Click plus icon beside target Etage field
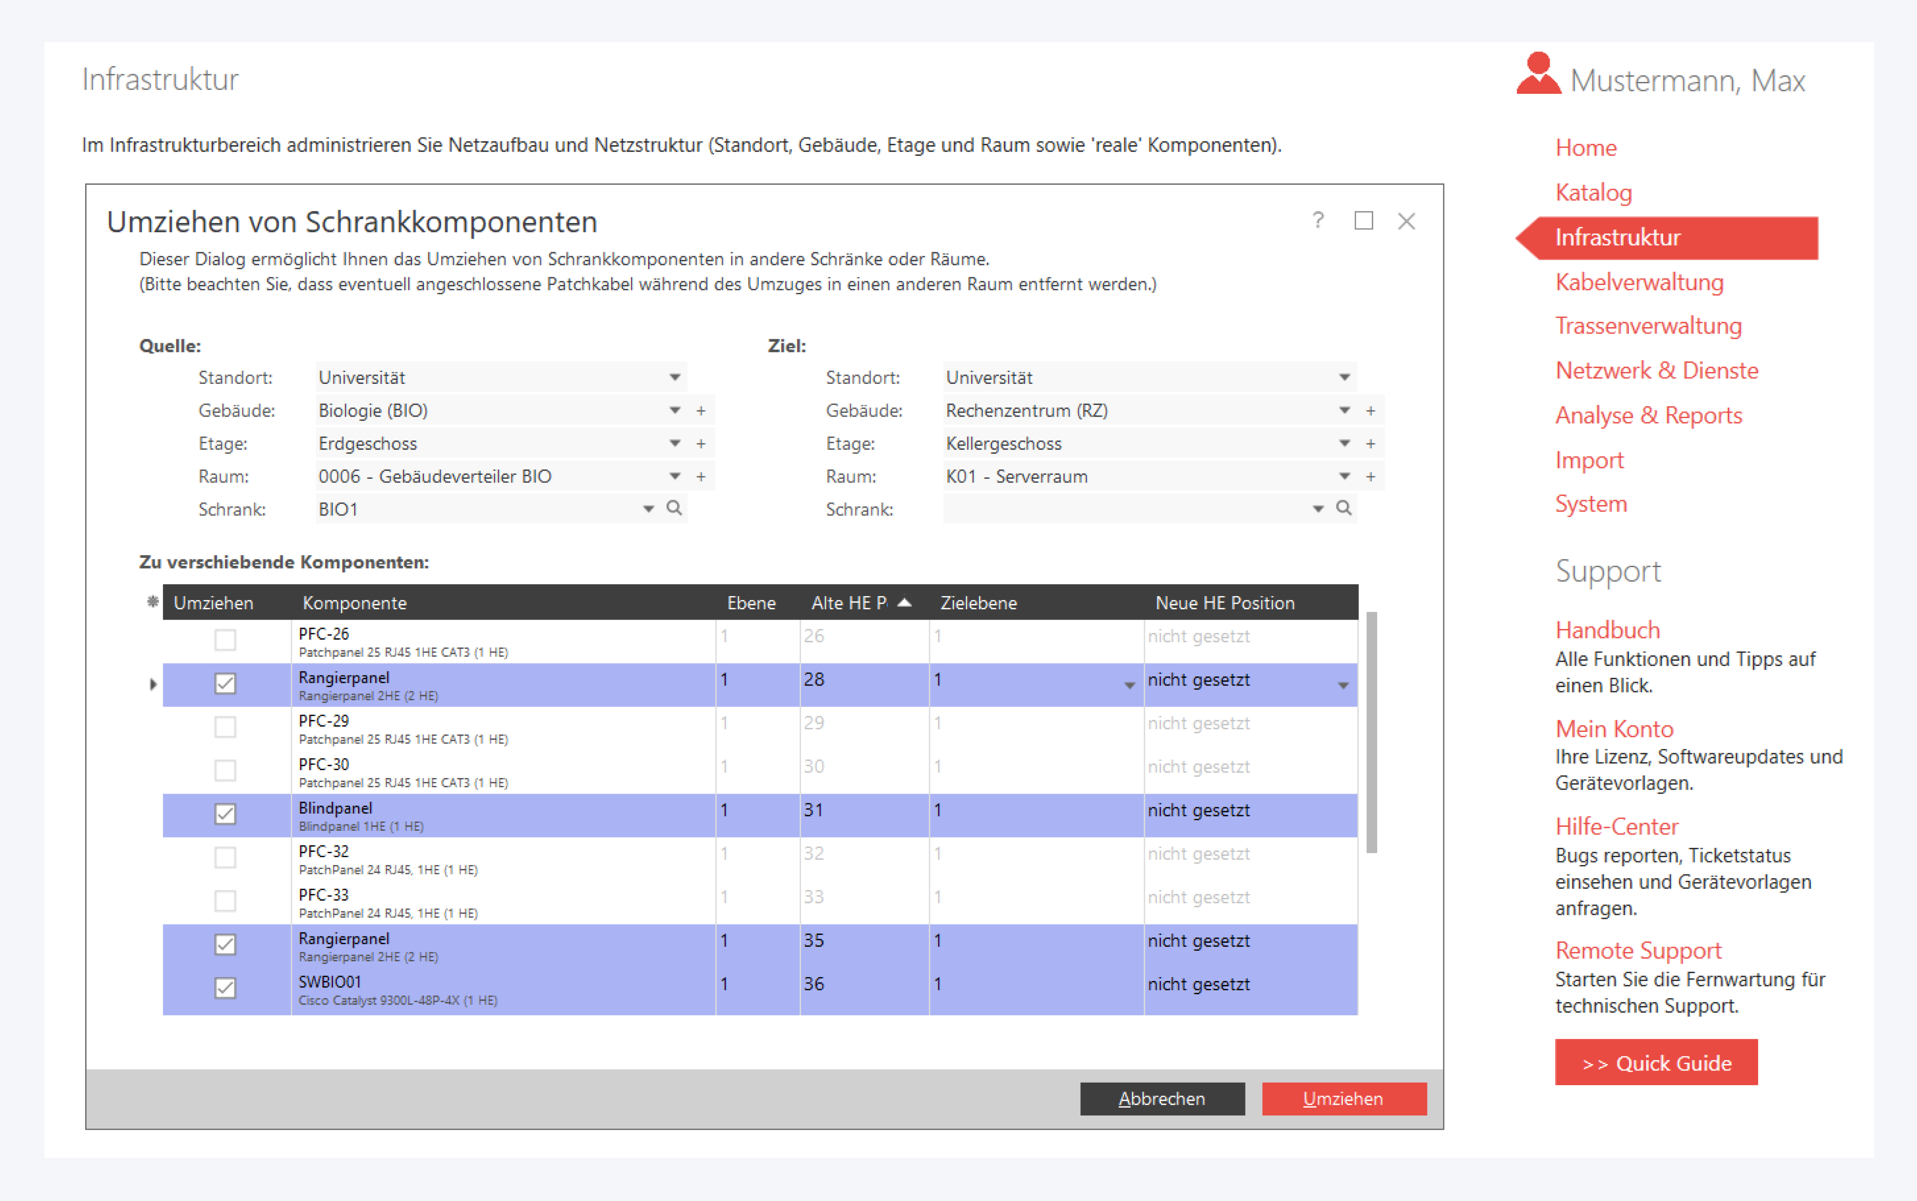 coord(1370,443)
